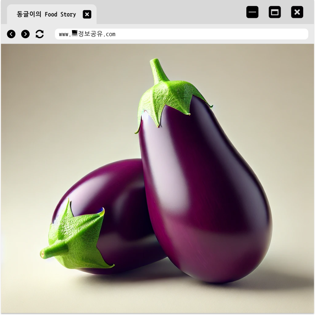Viewport: 315px width, 315px height.
Task: Reload the page with the refresh icon
Action: click(x=39, y=34)
